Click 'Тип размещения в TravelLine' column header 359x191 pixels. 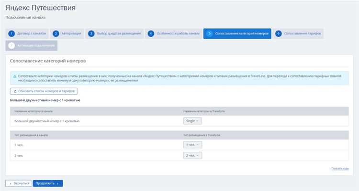pyautogui.click(x=202, y=135)
